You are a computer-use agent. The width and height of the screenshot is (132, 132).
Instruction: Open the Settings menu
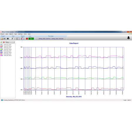click(x=20, y=34)
